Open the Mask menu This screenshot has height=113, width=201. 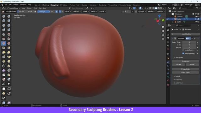pyautogui.click(x=35, y=8)
